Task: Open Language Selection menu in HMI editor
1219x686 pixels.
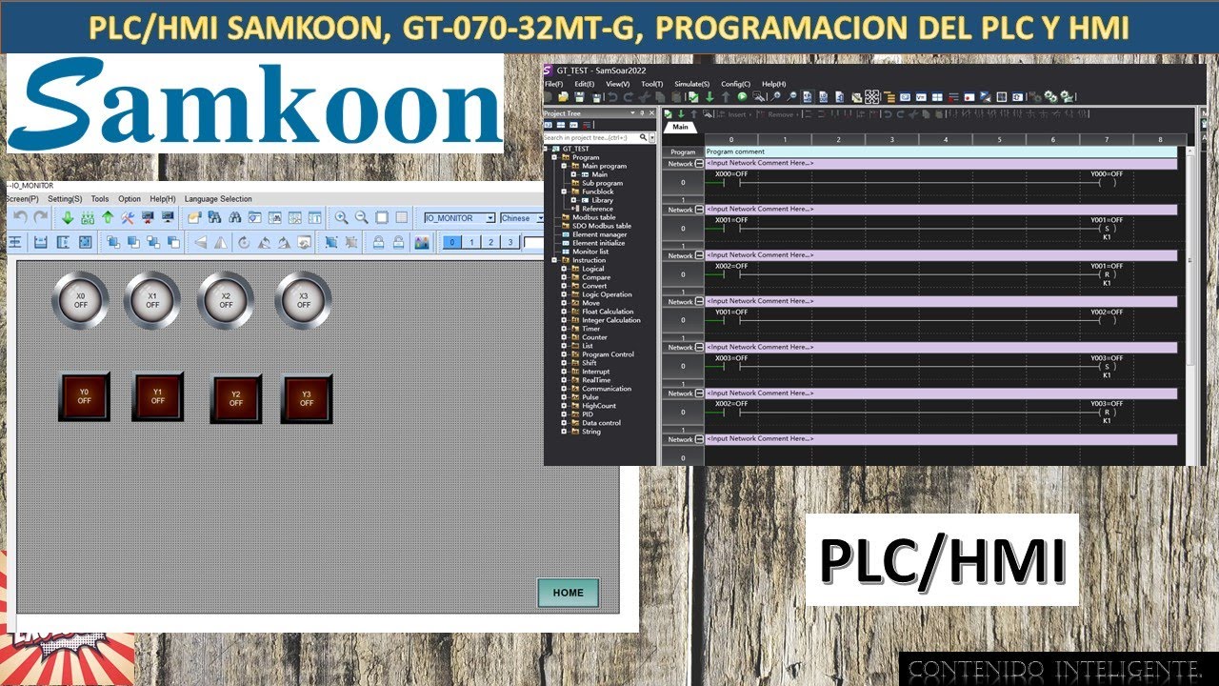Action: (x=219, y=199)
